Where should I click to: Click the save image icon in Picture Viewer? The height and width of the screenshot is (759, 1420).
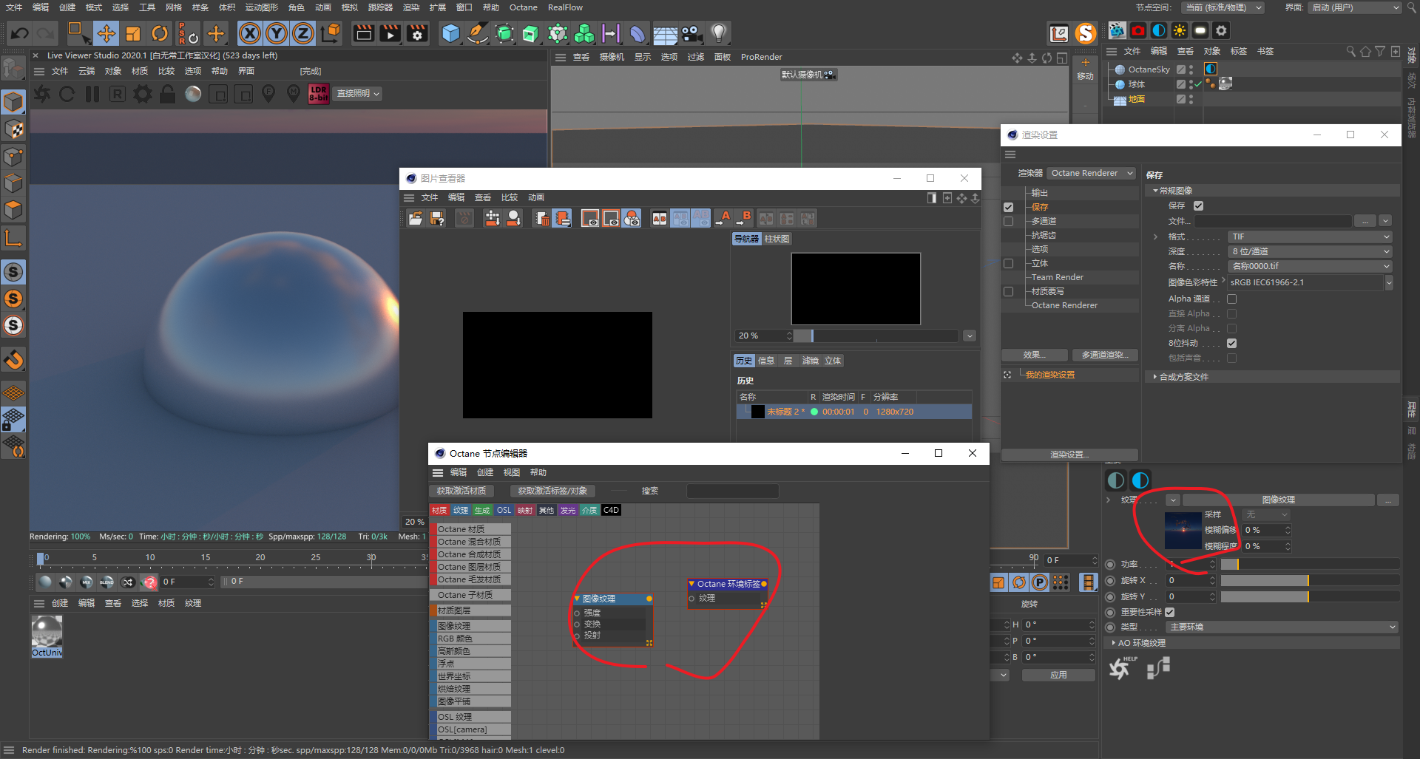tap(437, 218)
